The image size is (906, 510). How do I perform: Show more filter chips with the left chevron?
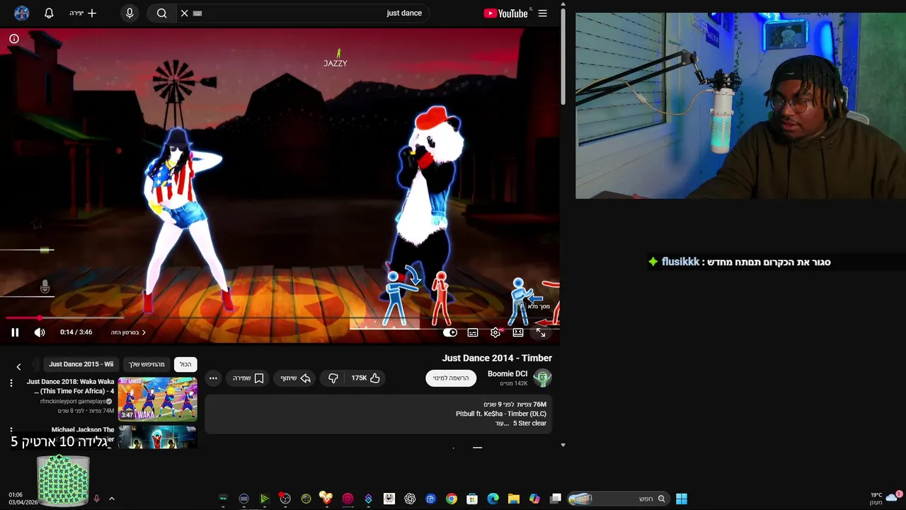pyautogui.click(x=18, y=366)
